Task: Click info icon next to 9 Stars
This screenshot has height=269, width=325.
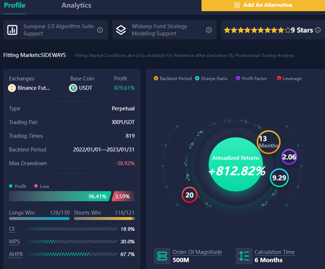Action: coord(319,30)
